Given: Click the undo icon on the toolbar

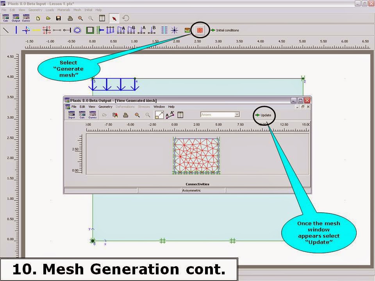Looking at the screenshot, I should pos(126,18).
